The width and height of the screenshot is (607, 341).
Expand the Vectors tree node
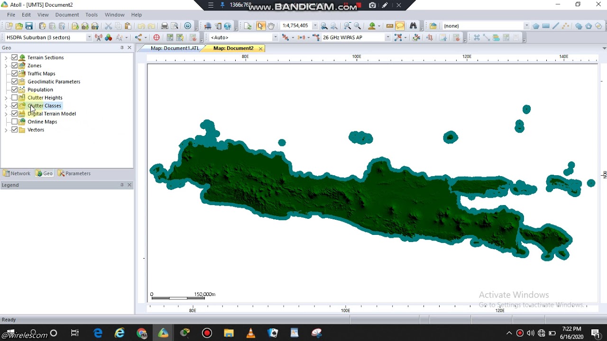point(6,130)
